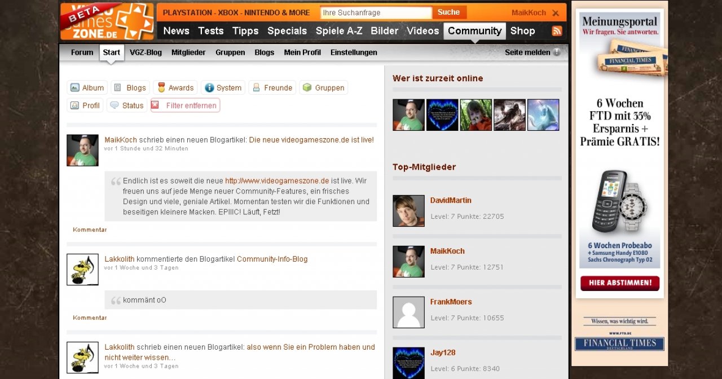Click the unicorn online user avatar

tap(543, 115)
